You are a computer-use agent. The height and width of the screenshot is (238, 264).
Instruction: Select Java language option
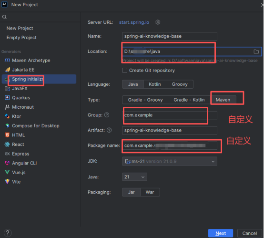coord(133,84)
